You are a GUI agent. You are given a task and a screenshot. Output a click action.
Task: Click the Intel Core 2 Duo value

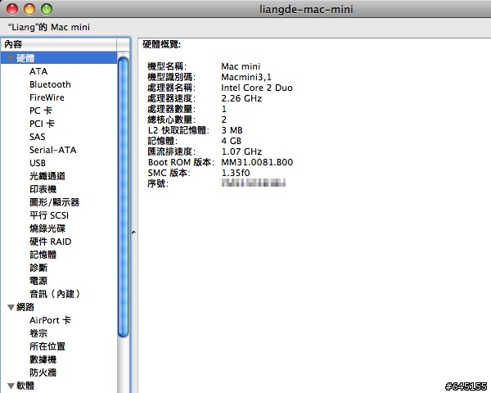[x=257, y=88]
